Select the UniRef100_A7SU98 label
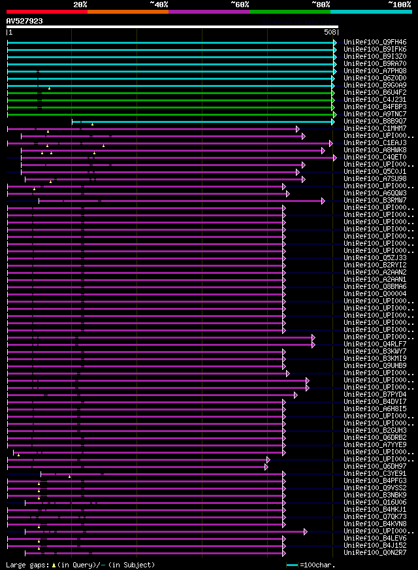 (375, 179)
